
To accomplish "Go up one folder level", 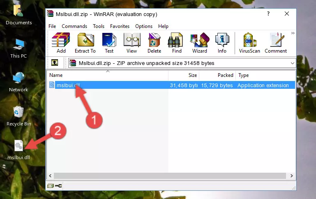I will pyautogui.click(x=55, y=63).
